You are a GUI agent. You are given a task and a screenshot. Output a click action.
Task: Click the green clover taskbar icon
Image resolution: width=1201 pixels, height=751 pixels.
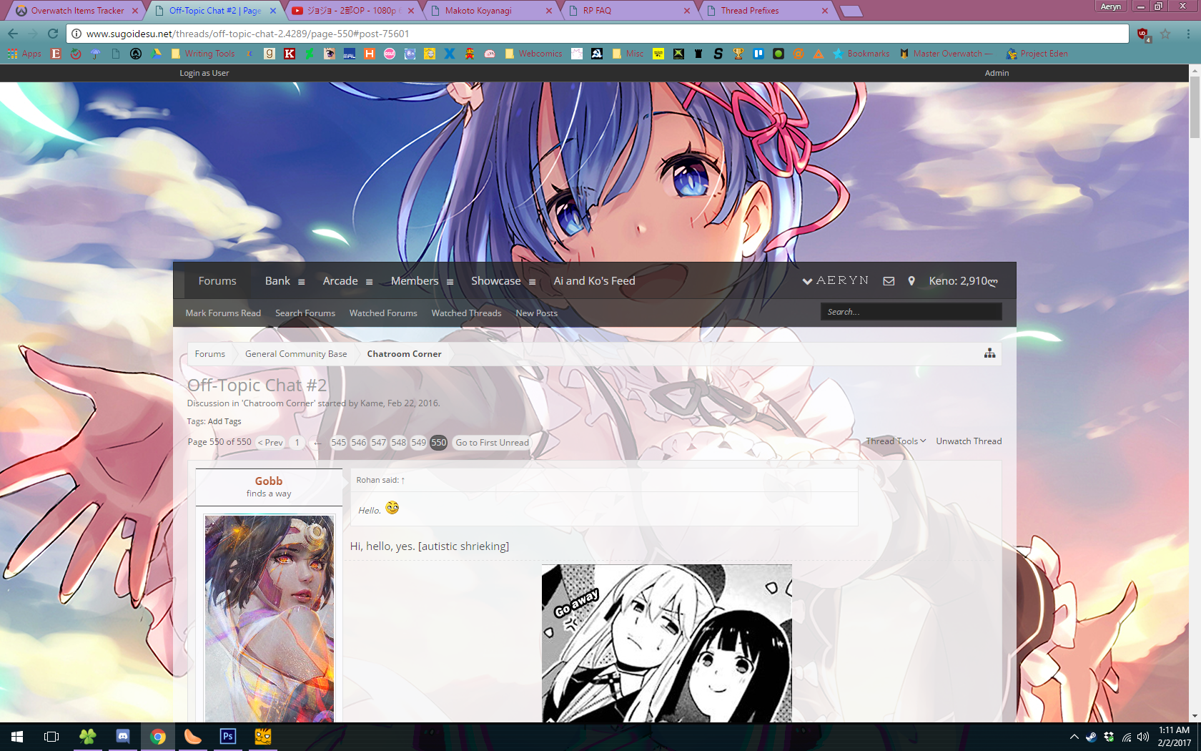coord(88,736)
